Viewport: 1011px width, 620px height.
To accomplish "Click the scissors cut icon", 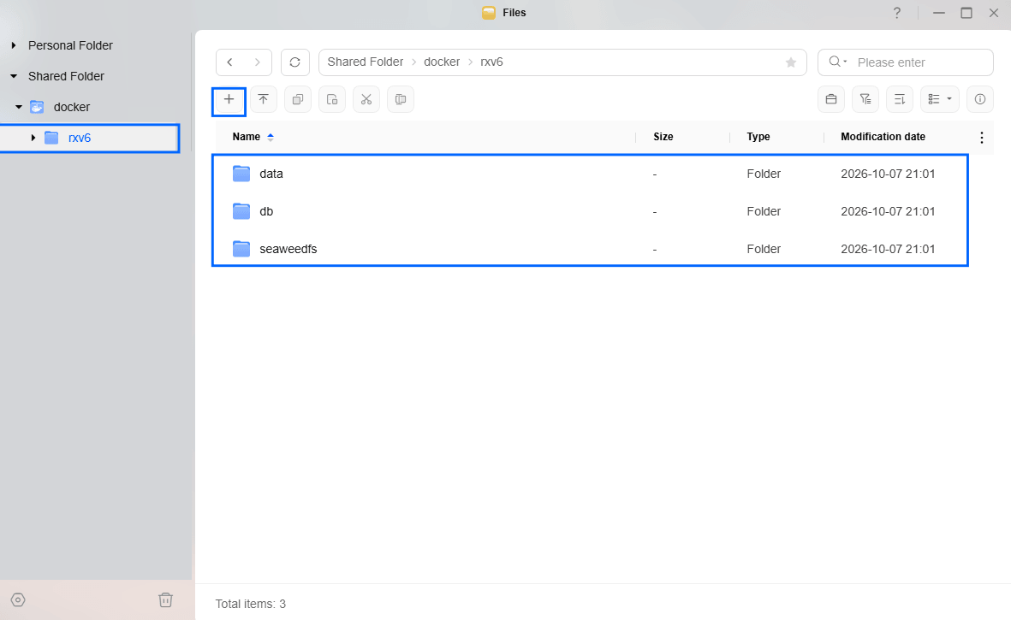I will [366, 100].
